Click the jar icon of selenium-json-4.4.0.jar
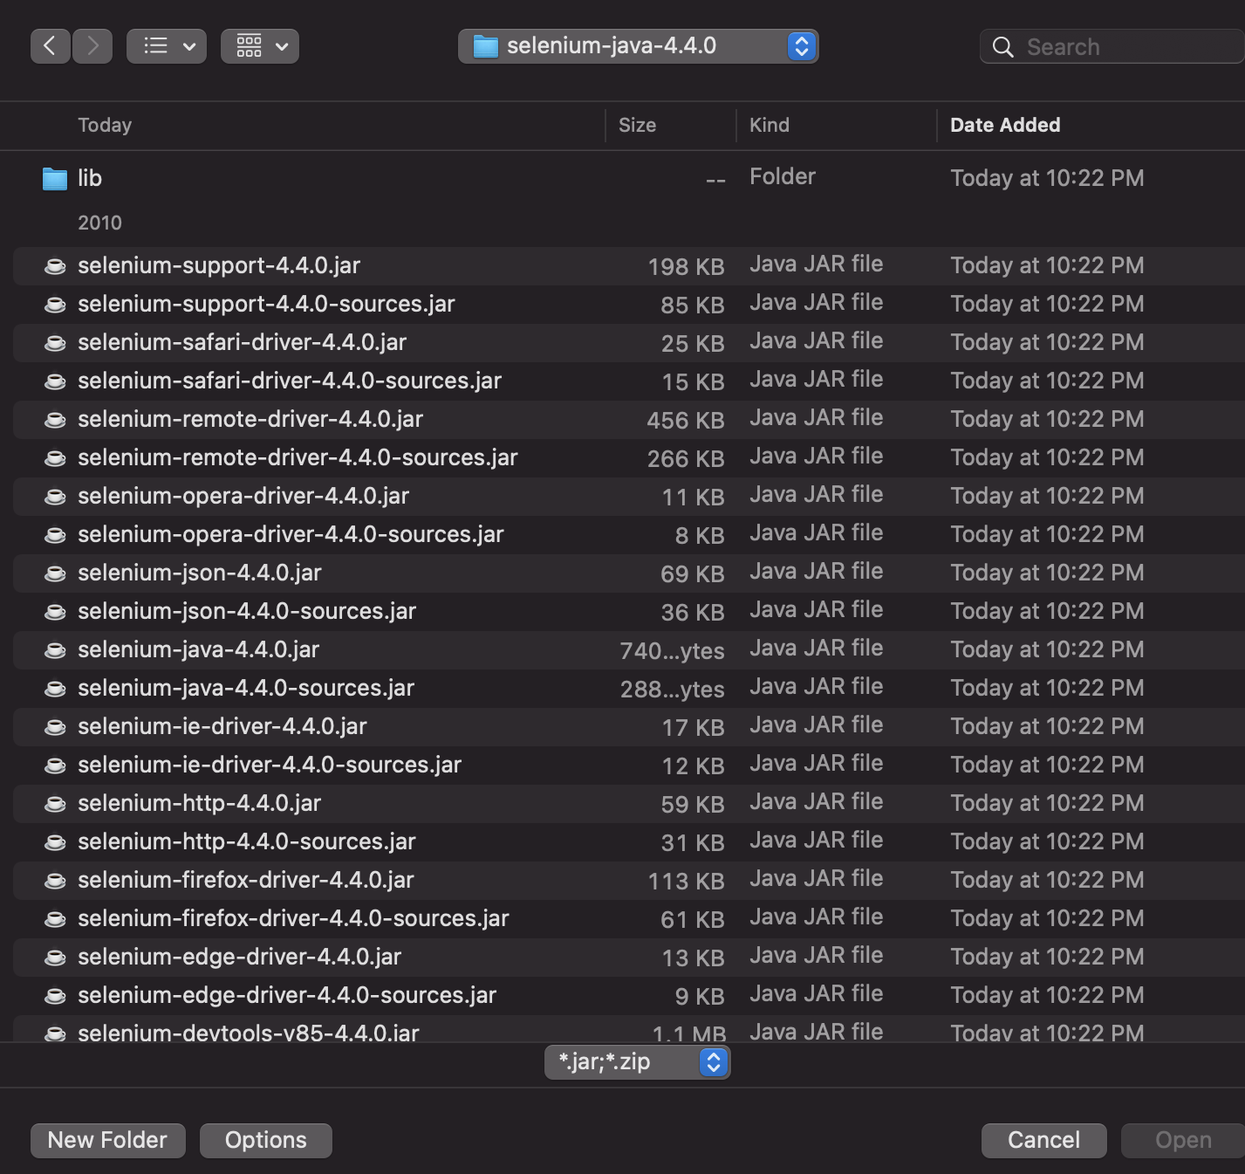The image size is (1245, 1174). (x=55, y=573)
